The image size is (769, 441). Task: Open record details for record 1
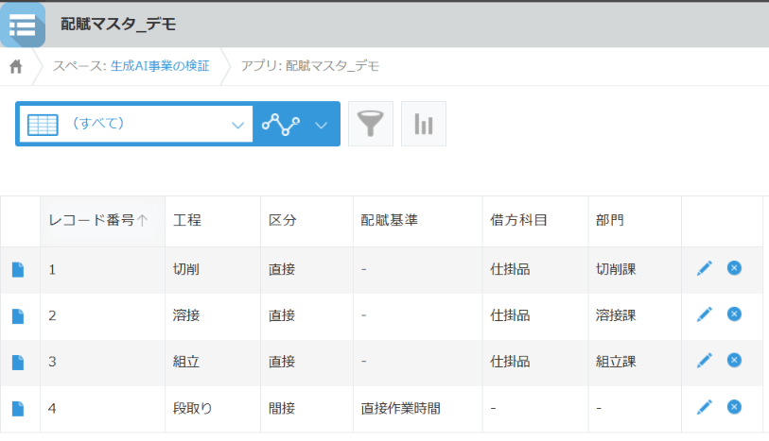tap(18, 270)
